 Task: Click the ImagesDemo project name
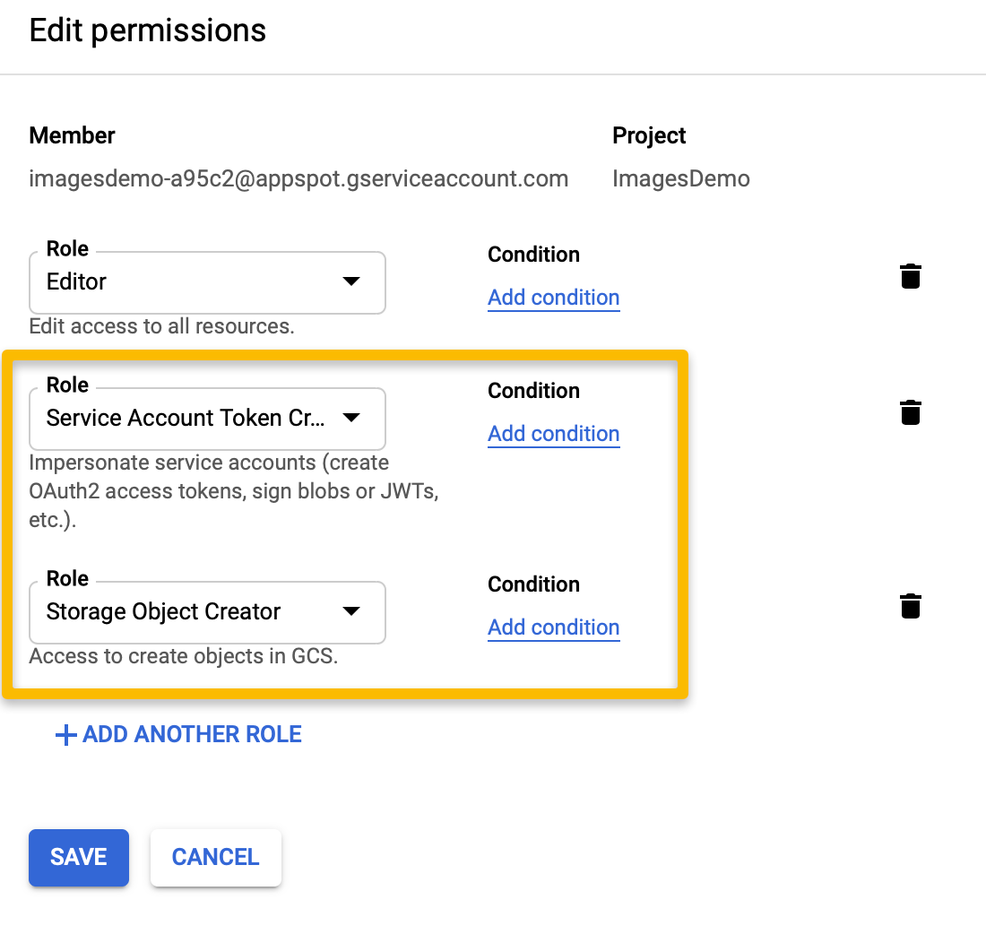tap(681, 179)
